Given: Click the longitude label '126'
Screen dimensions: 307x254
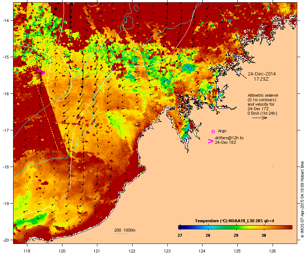Looking at the screenshot, I should [273, 251].
